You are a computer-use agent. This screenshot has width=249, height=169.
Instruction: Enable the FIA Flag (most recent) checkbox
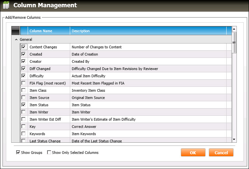click(x=24, y=83)
